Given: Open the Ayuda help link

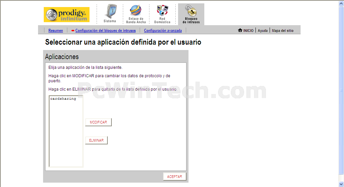Looking at the screenshot, I should pos(263,31).
